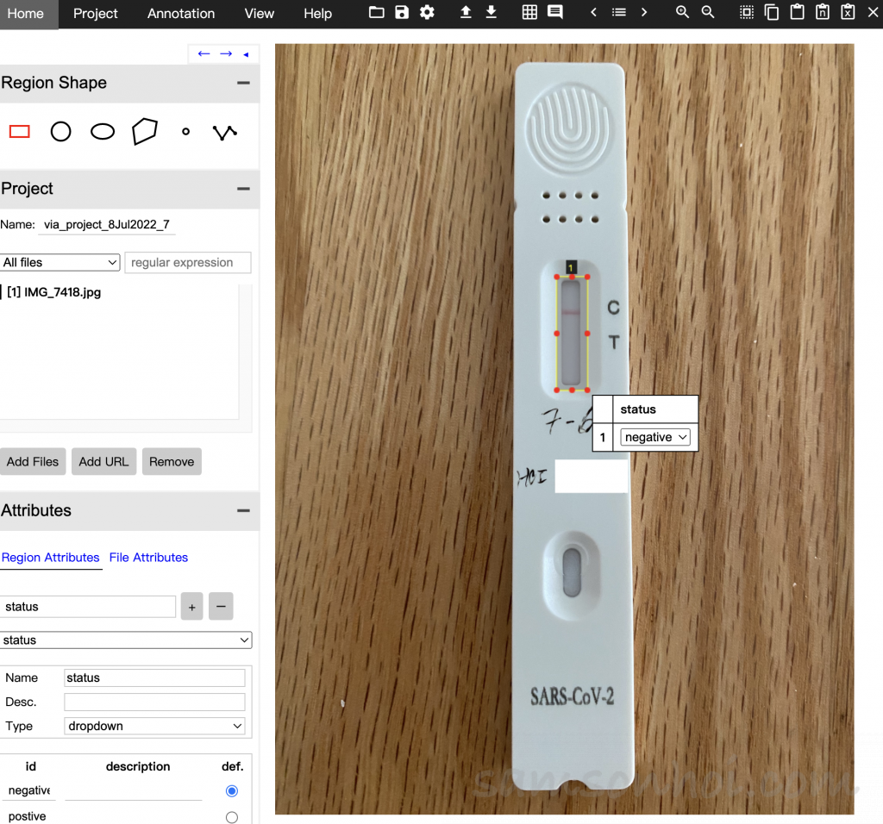Select the polyline region shape
The image size is (883, 824).
coord(225,132)
